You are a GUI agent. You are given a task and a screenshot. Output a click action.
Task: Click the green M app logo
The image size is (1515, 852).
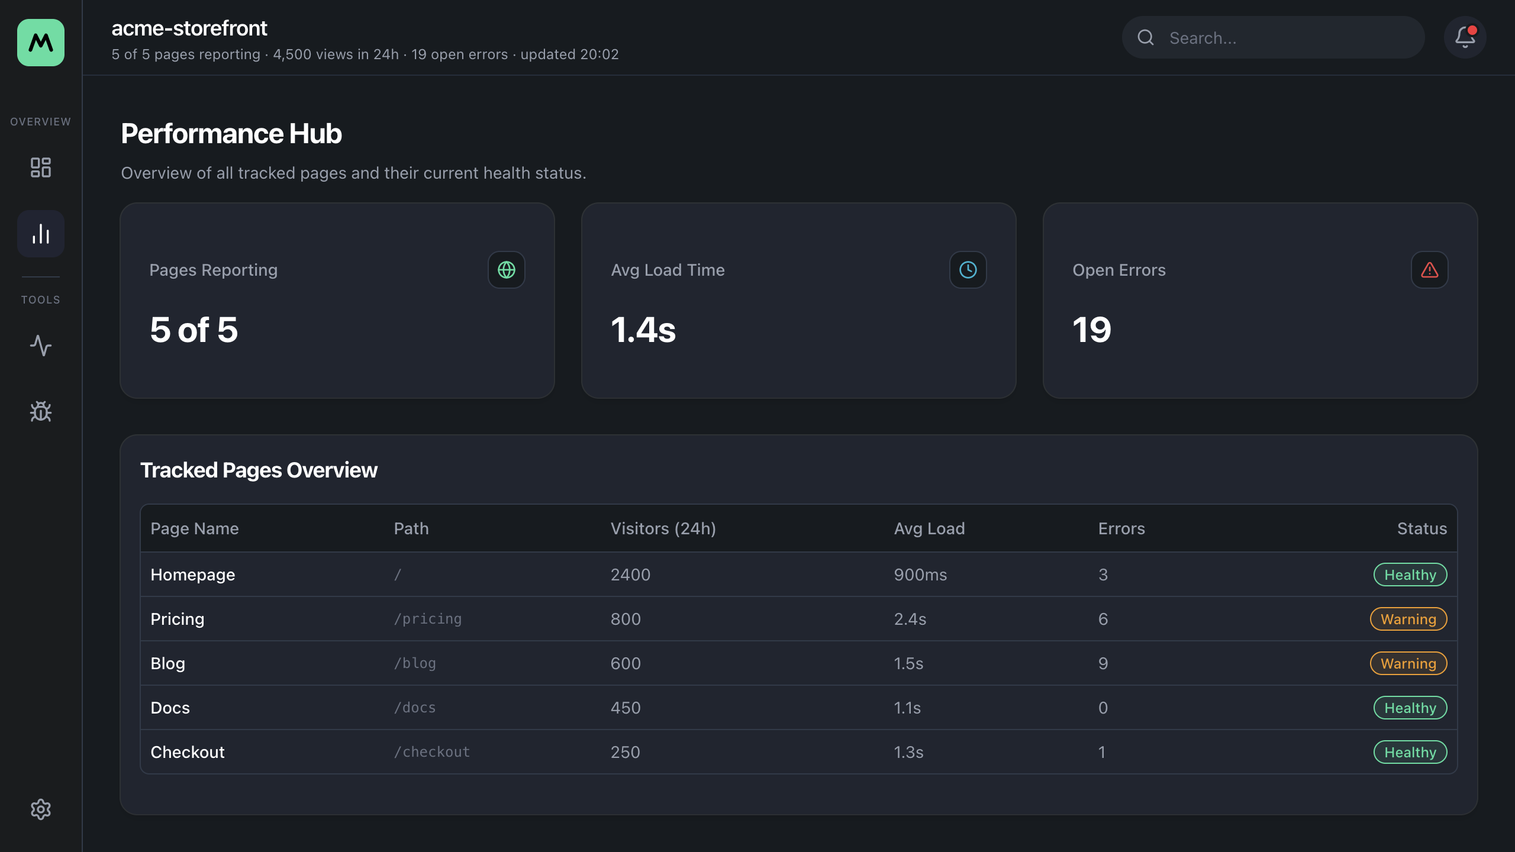click(41, 43)
